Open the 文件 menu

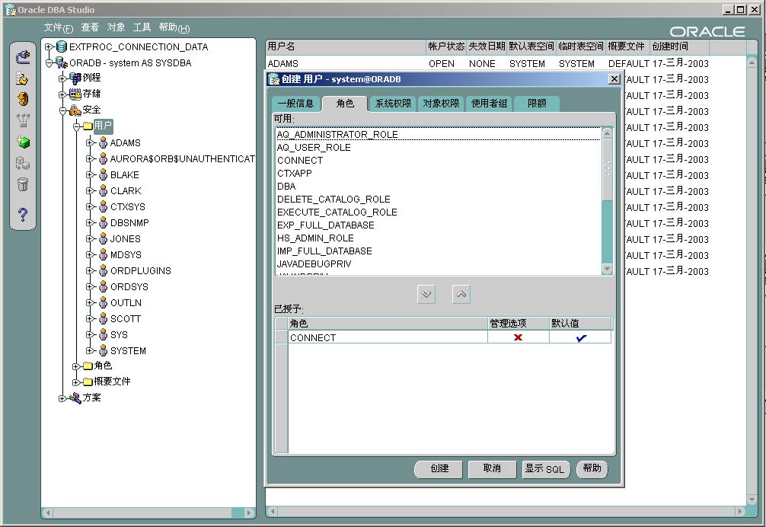pyautogui.click(x=58, y=28)
